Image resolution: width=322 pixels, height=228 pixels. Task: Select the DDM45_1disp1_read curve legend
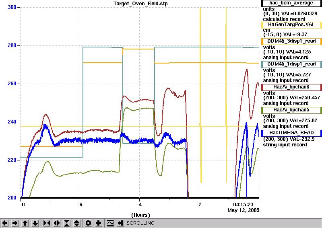(x=291, y=64)
